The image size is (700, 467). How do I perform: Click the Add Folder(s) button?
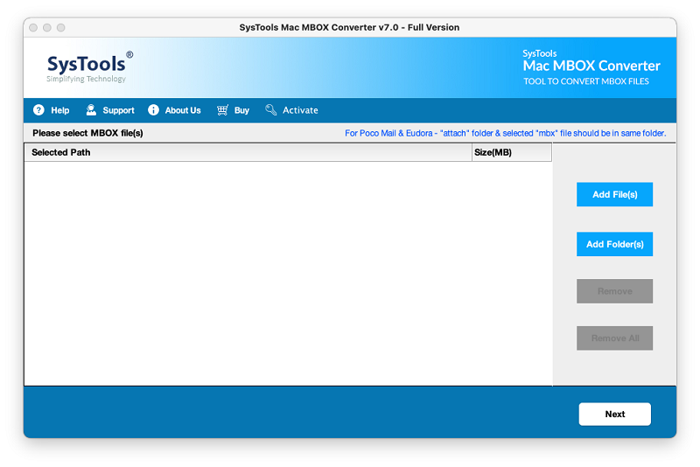point(614,244)
